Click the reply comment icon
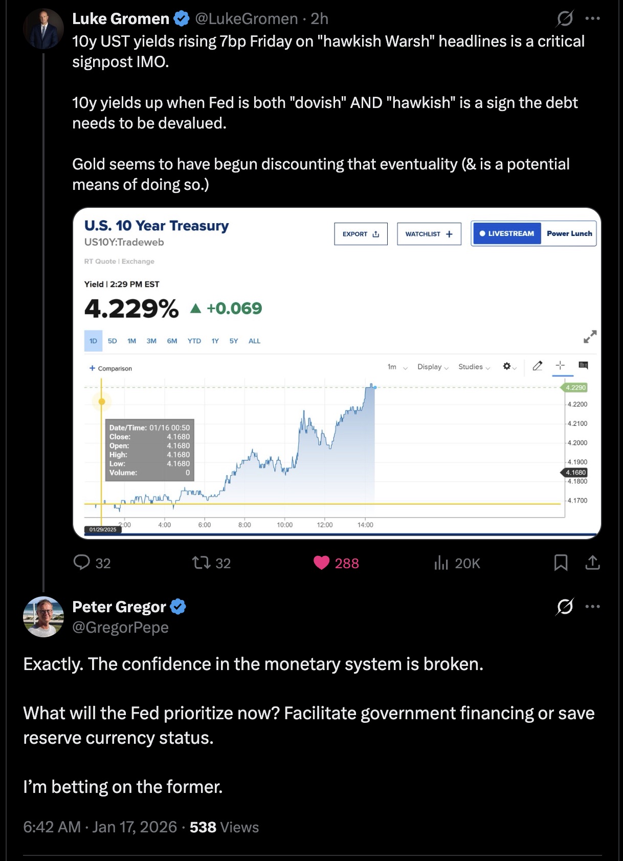This screenshot has width=623, height=861. point(82,563)
